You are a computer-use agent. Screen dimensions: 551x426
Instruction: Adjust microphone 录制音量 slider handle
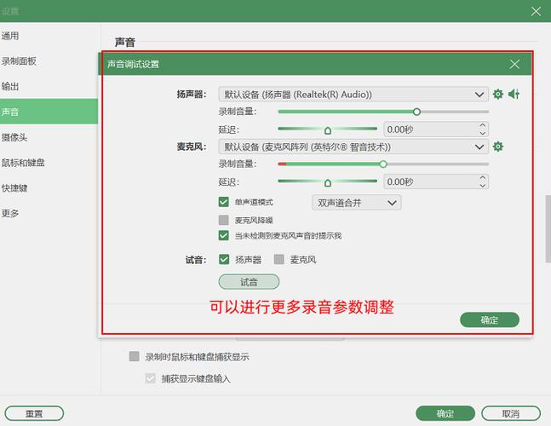383,164
